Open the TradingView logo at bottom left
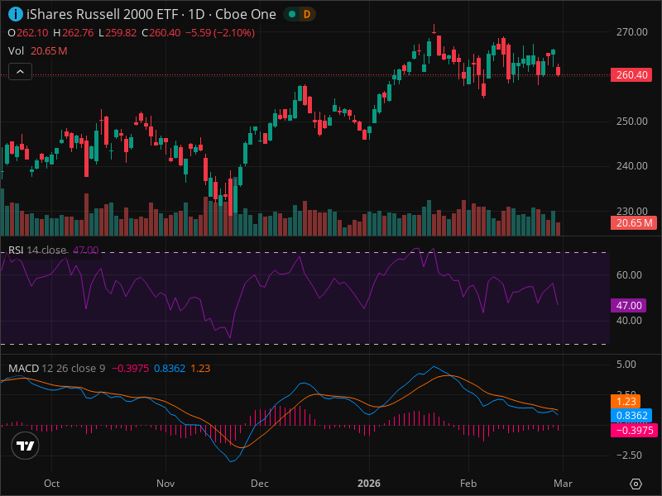This screenshot has width=662, height=496. (26, 446)
